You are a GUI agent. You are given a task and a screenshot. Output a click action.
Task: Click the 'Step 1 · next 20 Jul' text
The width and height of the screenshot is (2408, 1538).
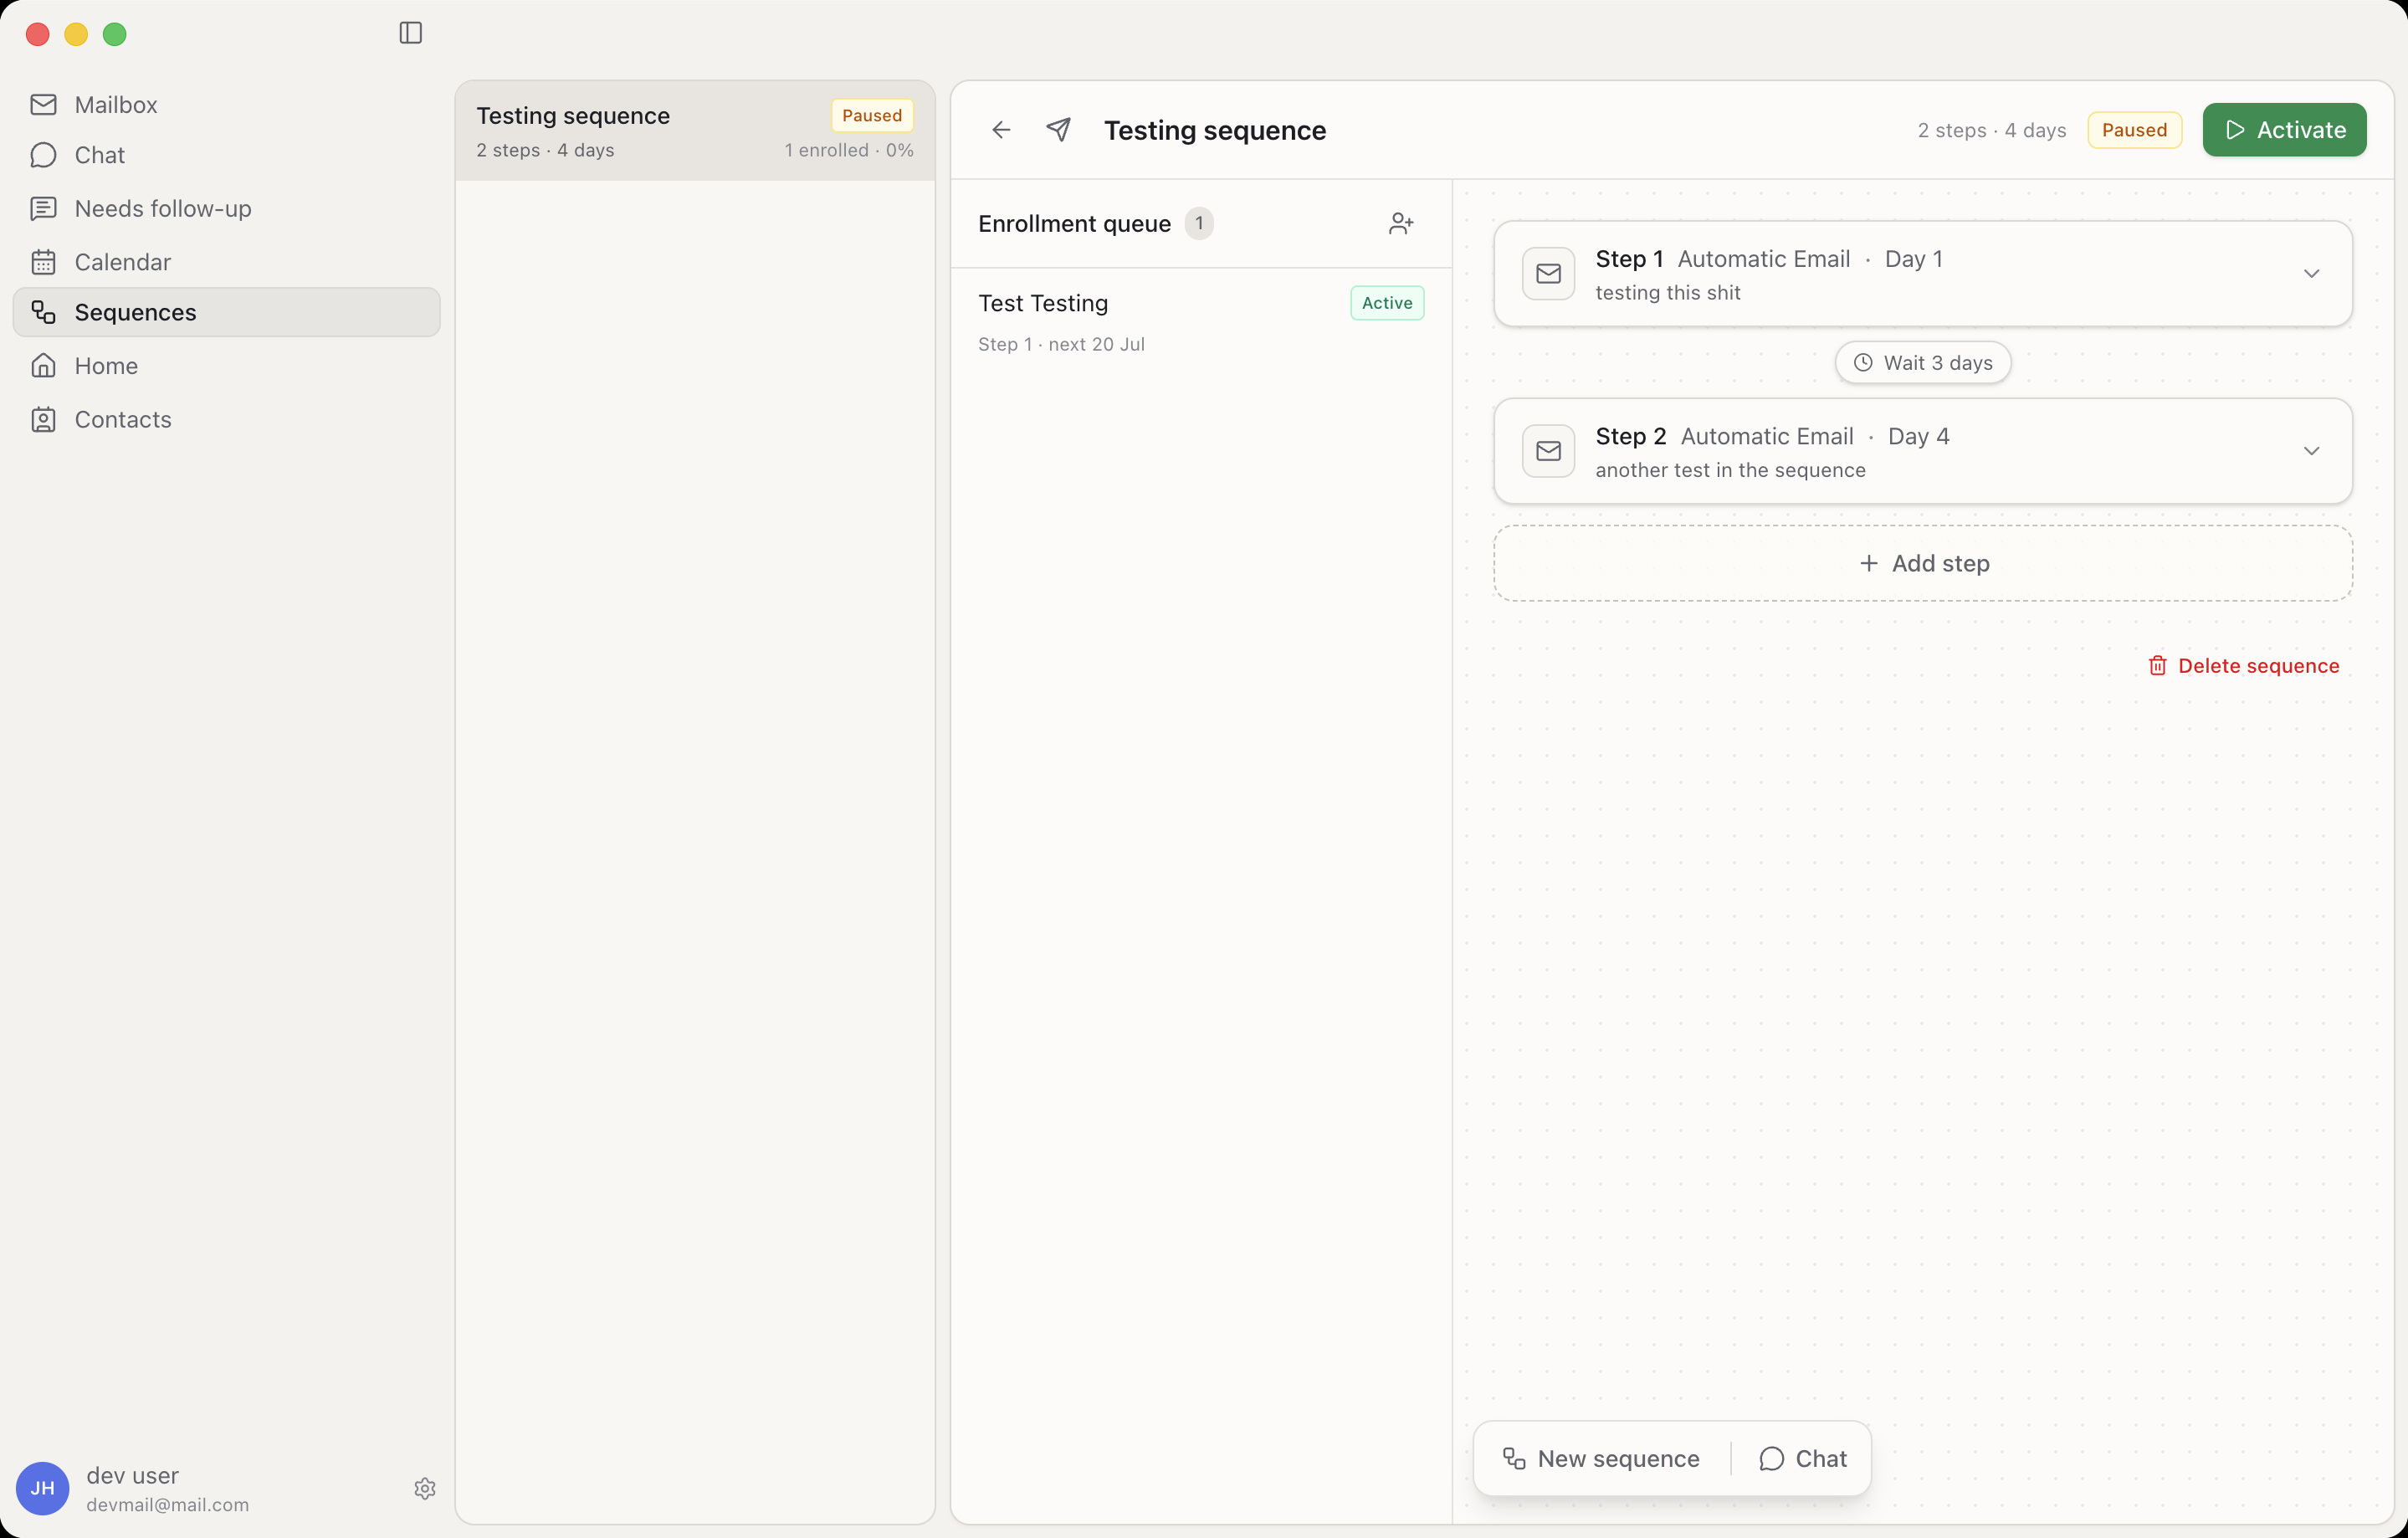tap(1061, 344)
